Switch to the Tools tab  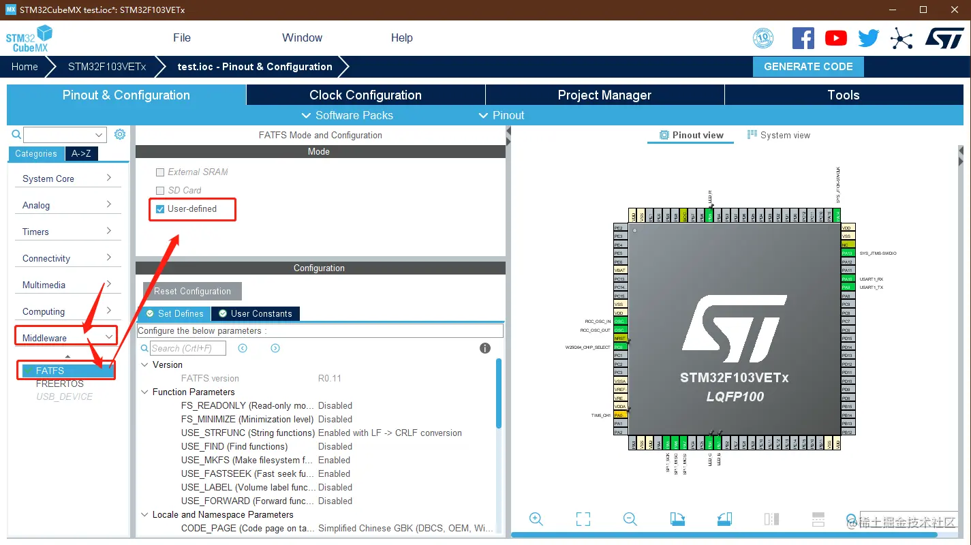click(844, 95)
